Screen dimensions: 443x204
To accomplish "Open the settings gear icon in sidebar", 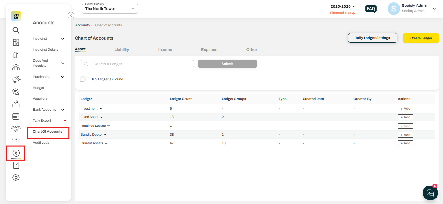I will (16, 177).
